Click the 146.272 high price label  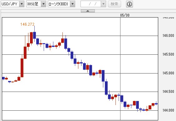[27, 24]
